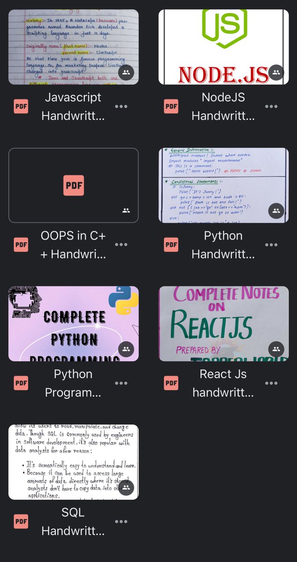The width and height of the screenshot is (297, 562).
Task: Click shared badge on ReactJS thumbnail
Action: coord(276,349)
